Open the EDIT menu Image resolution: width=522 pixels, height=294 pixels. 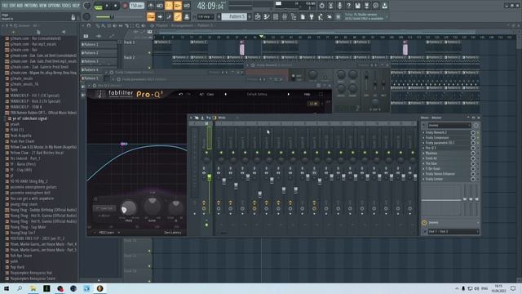point(12,6)
